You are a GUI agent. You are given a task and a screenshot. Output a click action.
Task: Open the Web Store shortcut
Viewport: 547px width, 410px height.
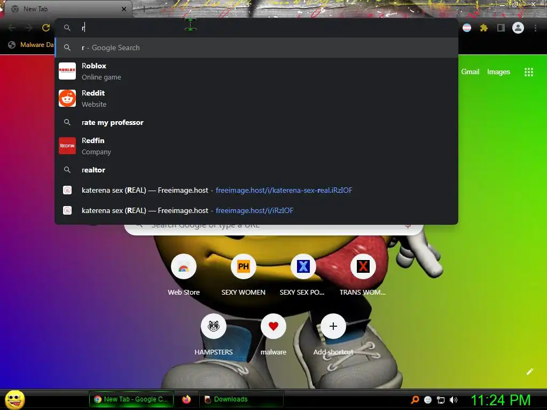tap(184, 275)
